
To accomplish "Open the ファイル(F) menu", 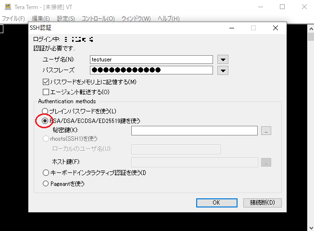I will (x=13, y=19).
